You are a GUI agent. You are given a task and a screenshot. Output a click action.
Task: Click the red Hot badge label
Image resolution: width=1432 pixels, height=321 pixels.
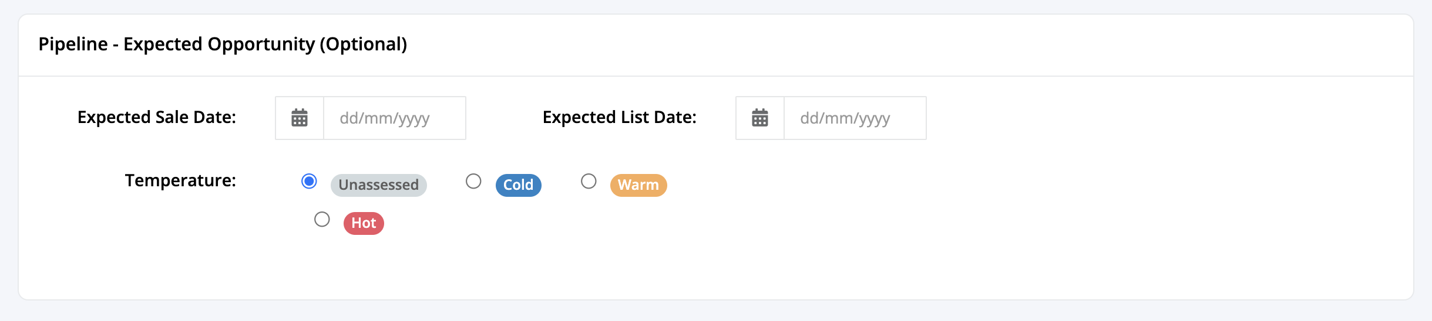(x=364, y=223)
